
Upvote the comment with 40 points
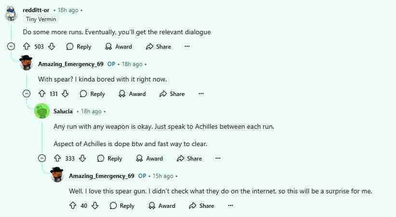(73, 205)
